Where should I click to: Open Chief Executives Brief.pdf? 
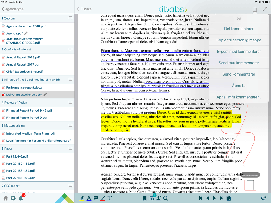click(37, 72)
